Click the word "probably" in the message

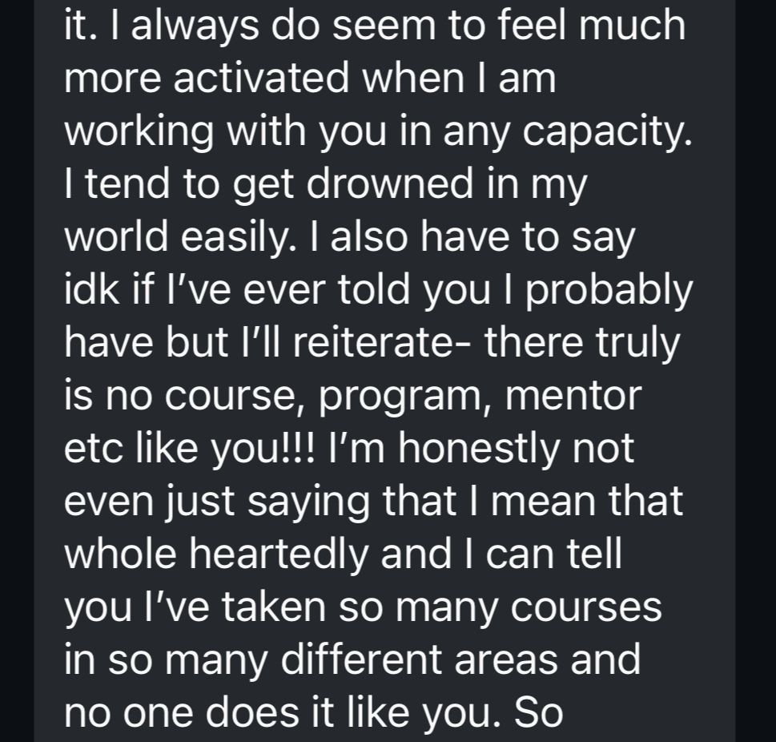(609, 291)
